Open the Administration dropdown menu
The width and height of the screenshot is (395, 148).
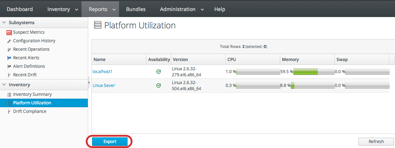click(x=182, y=9)
